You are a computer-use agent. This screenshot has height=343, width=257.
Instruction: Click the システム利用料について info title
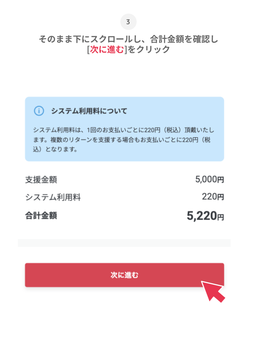(x=89, y=111)
